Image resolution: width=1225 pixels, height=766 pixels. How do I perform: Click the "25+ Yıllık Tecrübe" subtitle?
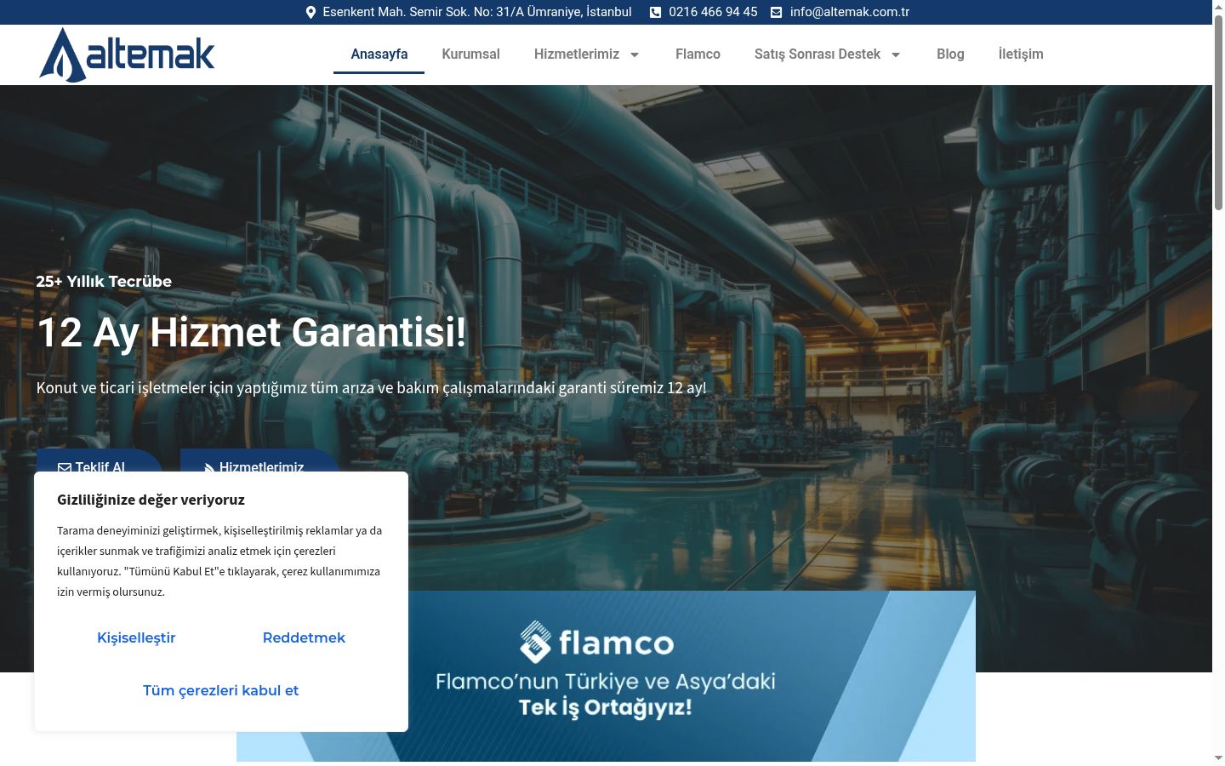click(104, 282)
